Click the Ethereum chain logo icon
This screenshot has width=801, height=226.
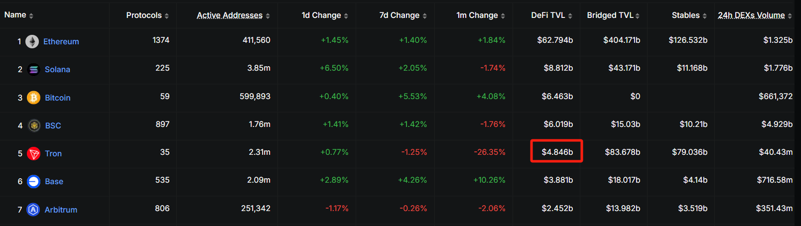click(x=32, y=41)
